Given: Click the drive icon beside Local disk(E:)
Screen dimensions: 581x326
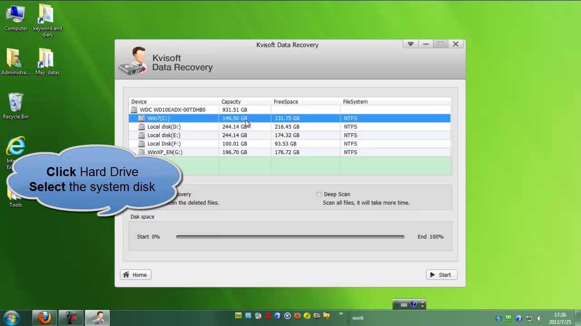Looking at the screenshot, I should coord(142,135).
